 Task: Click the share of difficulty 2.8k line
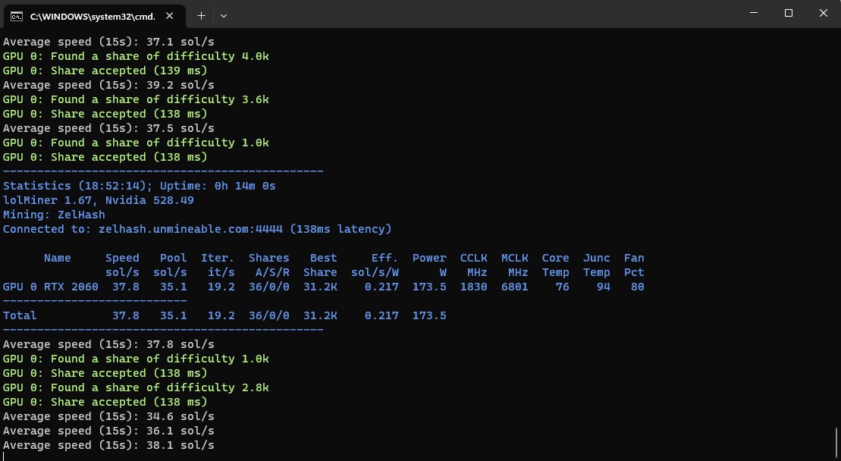coord(136,387)
